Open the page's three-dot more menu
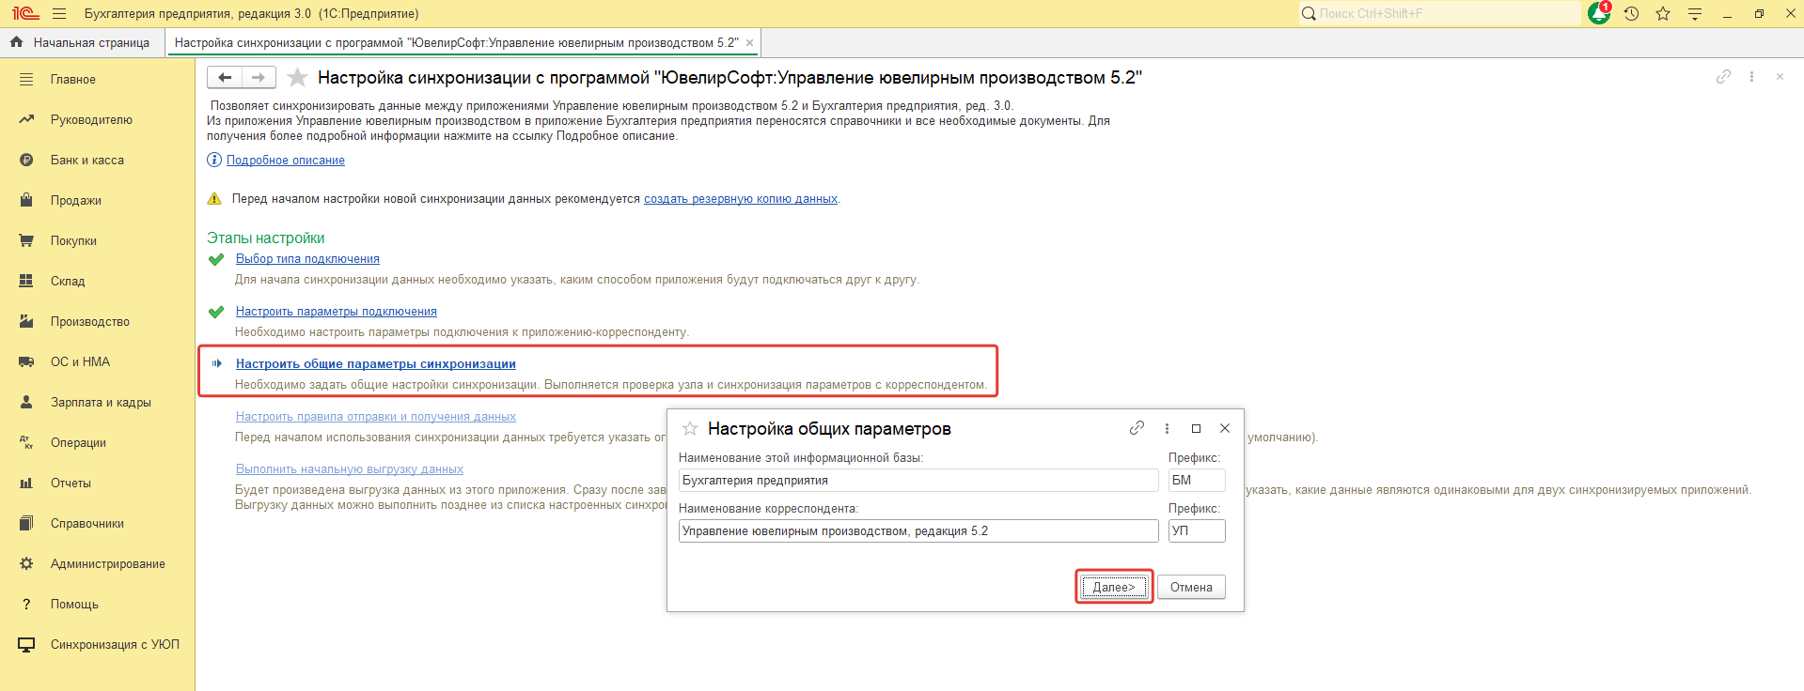 (x=1751, y=77)
